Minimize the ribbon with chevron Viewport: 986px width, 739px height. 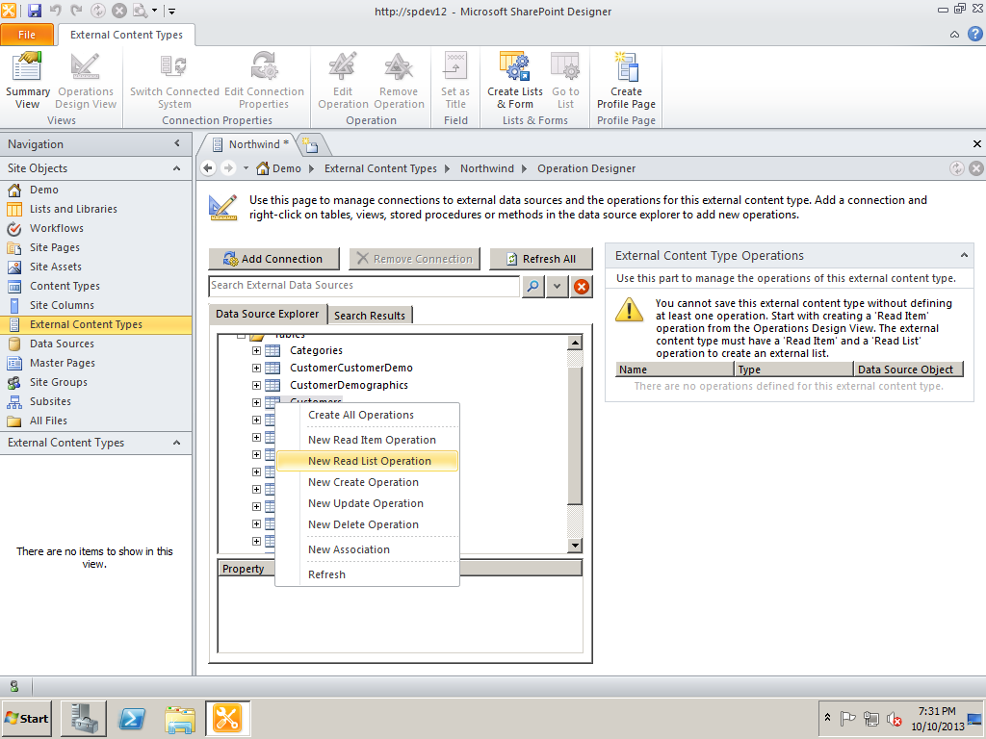(954, 35)
